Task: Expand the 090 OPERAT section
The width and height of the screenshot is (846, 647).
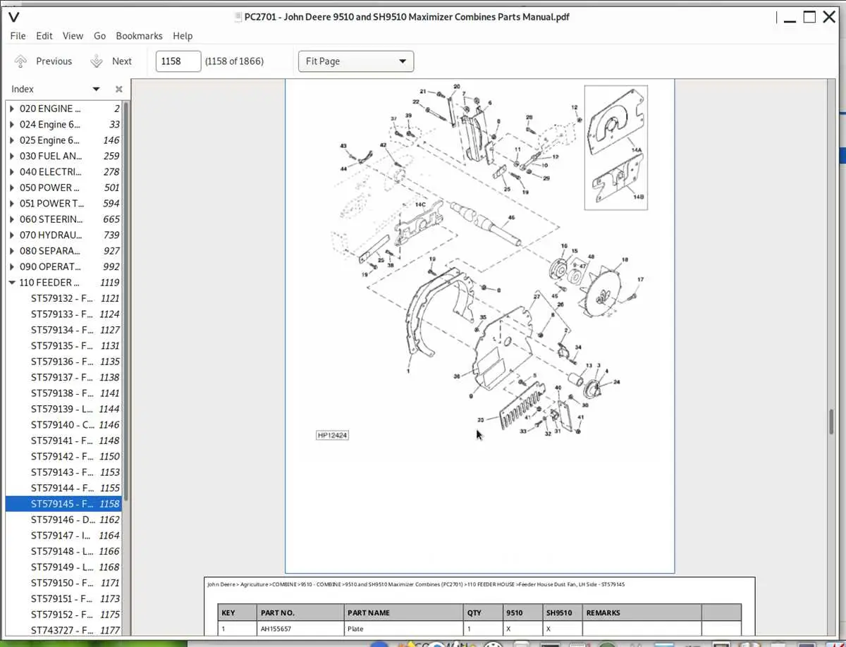Action: pos(11,267)
